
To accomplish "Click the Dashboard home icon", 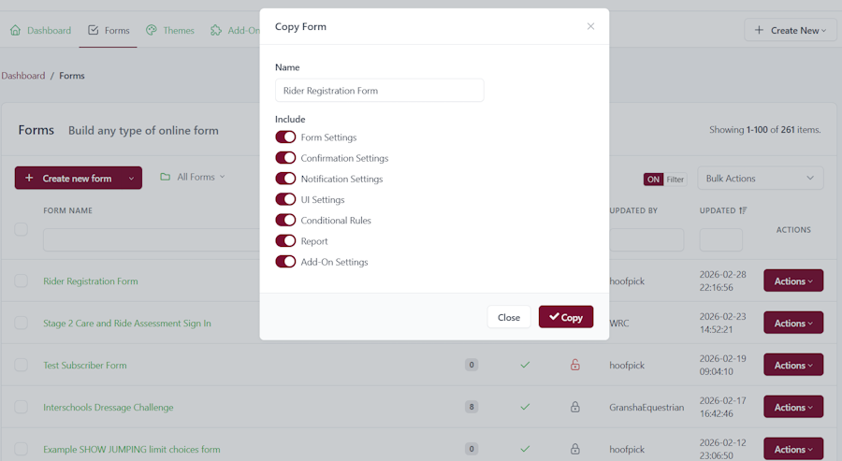I will (15, 31).
